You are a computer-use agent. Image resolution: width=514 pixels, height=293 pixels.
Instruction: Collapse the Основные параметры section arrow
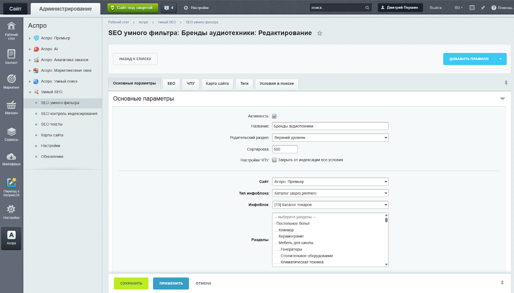(502, 99)
